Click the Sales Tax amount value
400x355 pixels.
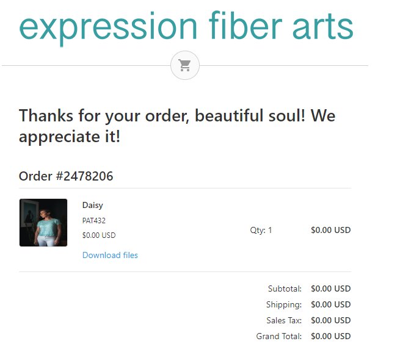330,320
